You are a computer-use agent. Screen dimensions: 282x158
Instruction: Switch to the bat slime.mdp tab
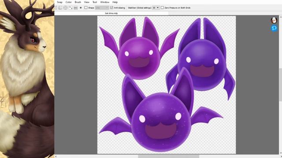(x=111, y=13)
